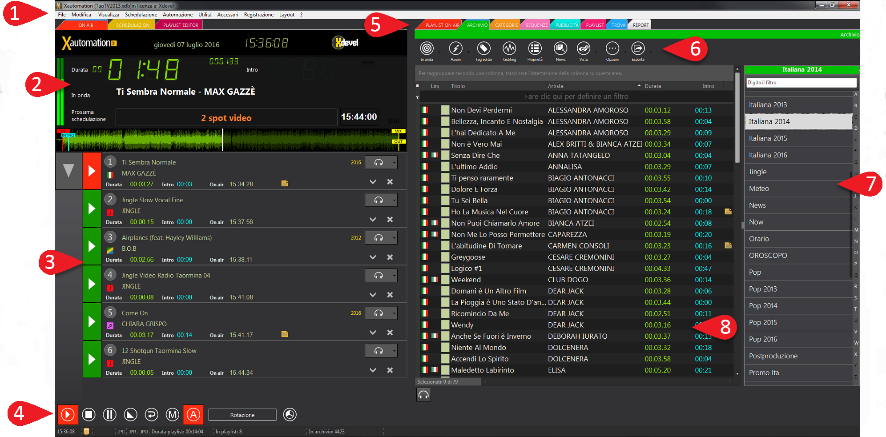Screen dimensions: 886x437
Task: Switch to SCHEDULAZIONI tab
Action: pyautogui.click(x=133, y=25)
